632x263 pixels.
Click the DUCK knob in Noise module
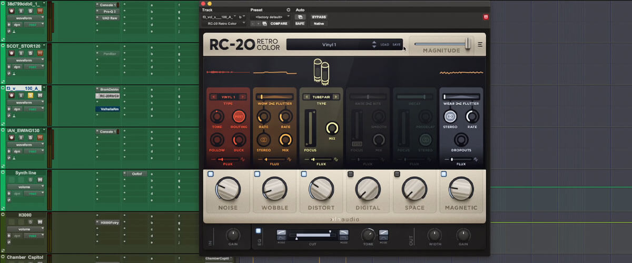(239, 139)
